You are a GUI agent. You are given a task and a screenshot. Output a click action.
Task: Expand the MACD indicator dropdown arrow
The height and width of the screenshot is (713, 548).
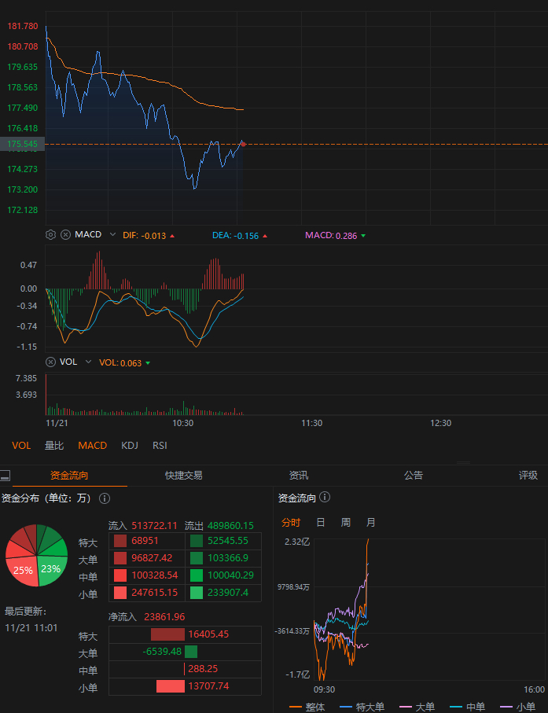[112, 234]
